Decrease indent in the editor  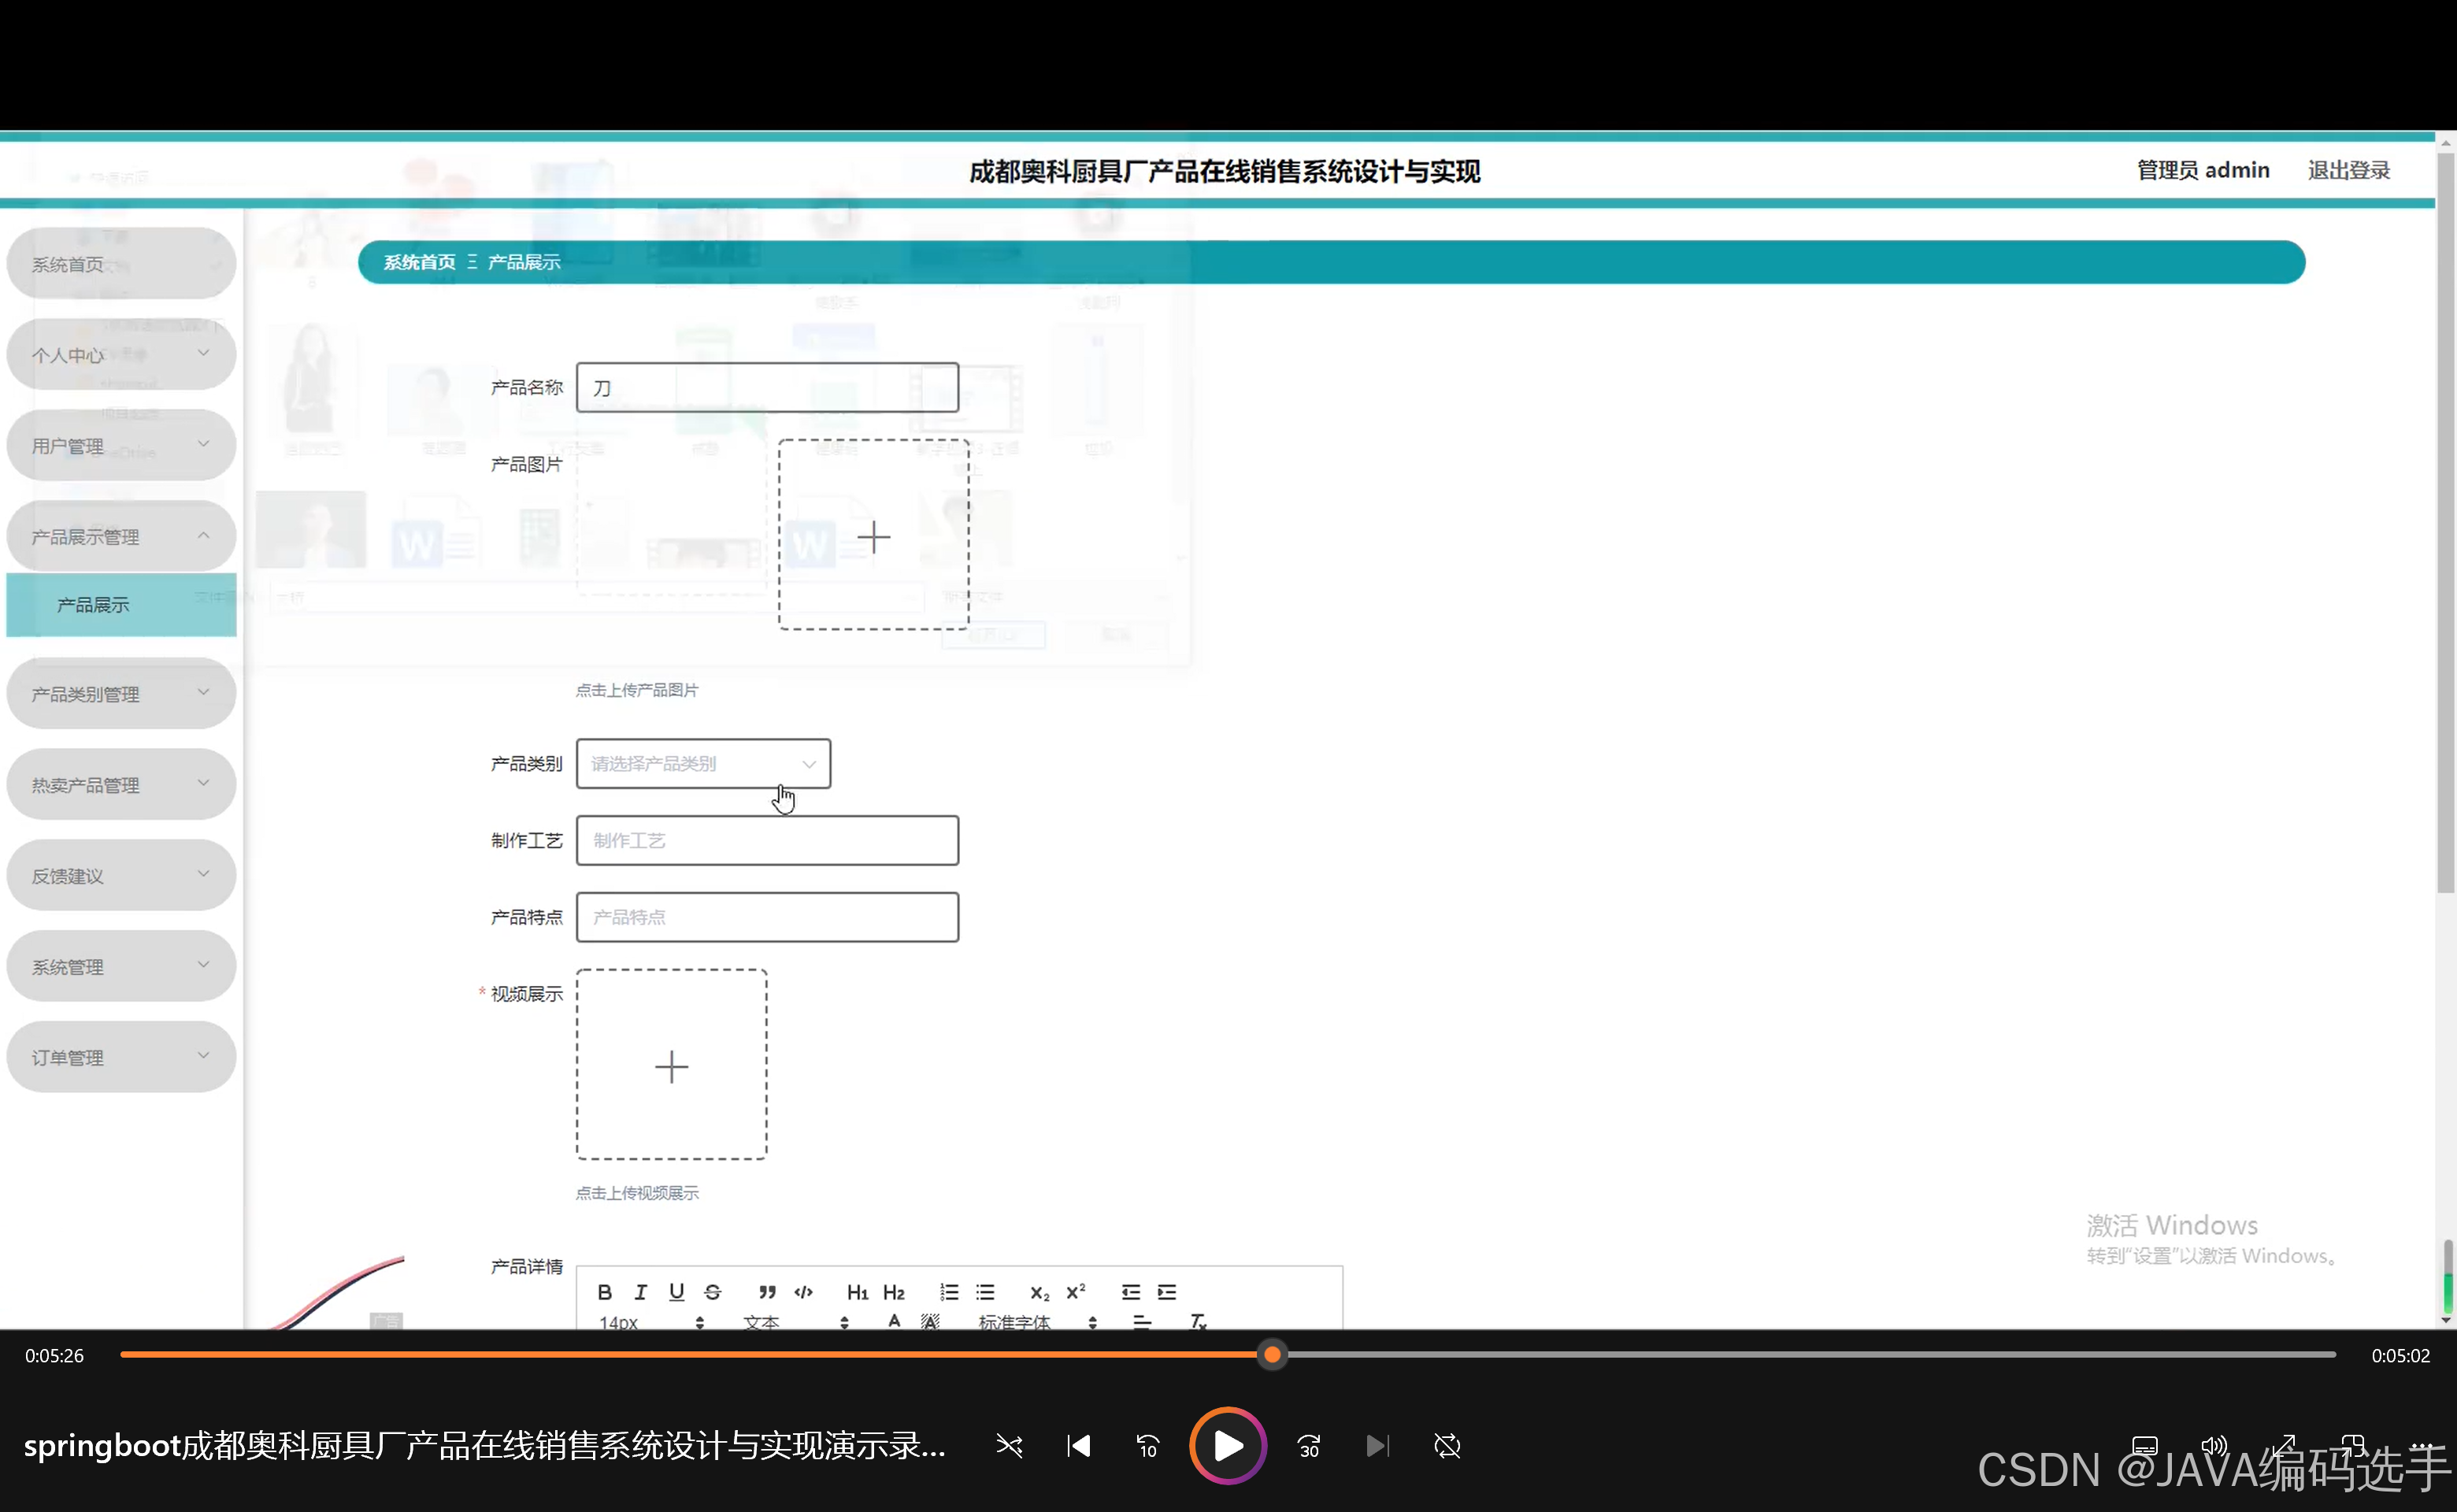tap(1131, 1292)
